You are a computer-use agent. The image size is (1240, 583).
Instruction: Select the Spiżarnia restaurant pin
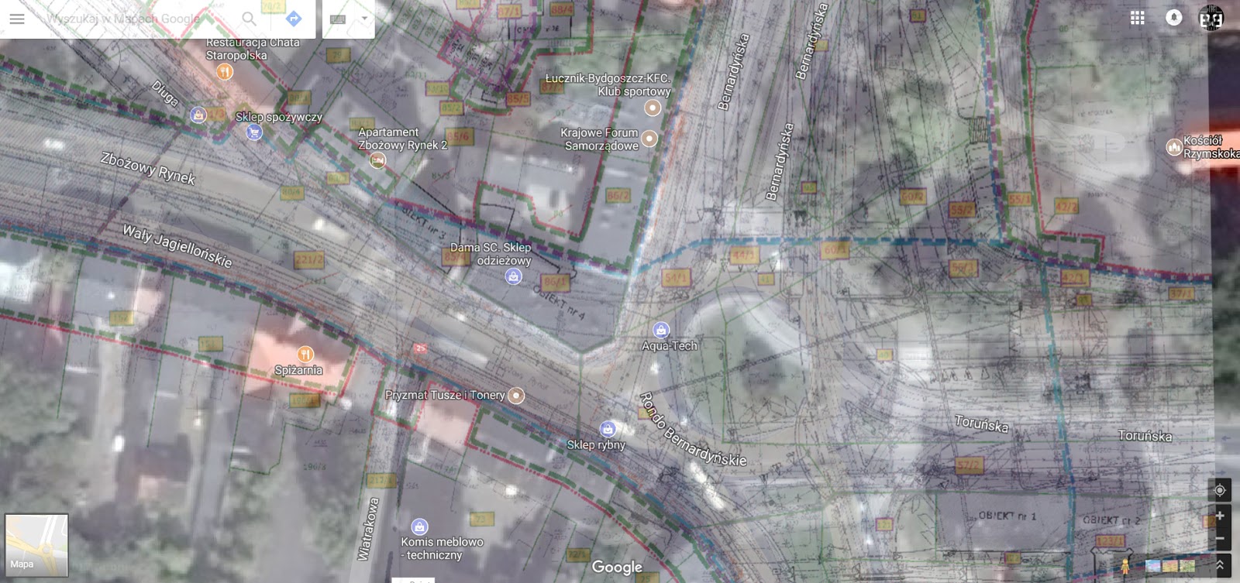pos(305,354)
